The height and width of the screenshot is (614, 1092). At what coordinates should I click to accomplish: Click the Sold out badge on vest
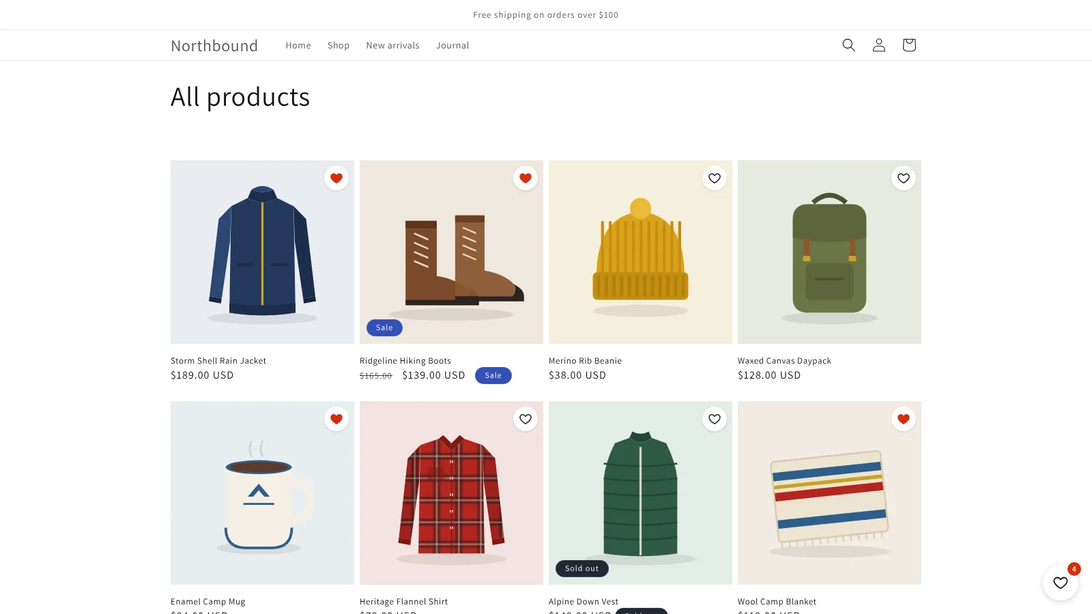tap(581, 568)
